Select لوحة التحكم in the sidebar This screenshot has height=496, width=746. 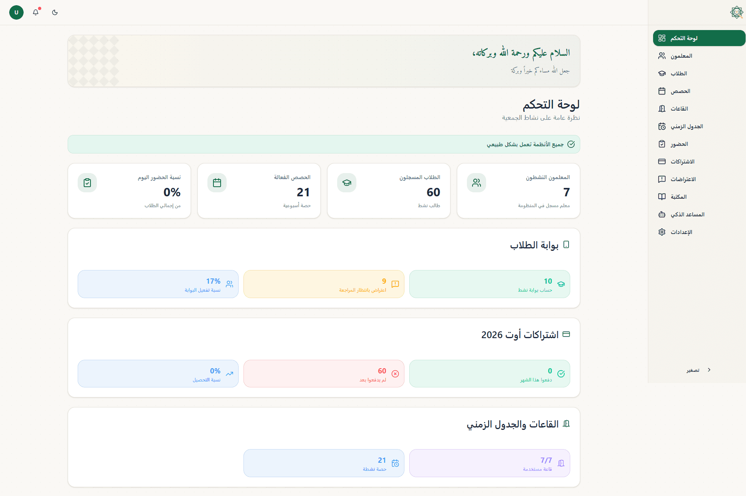[x=699, y=38]
